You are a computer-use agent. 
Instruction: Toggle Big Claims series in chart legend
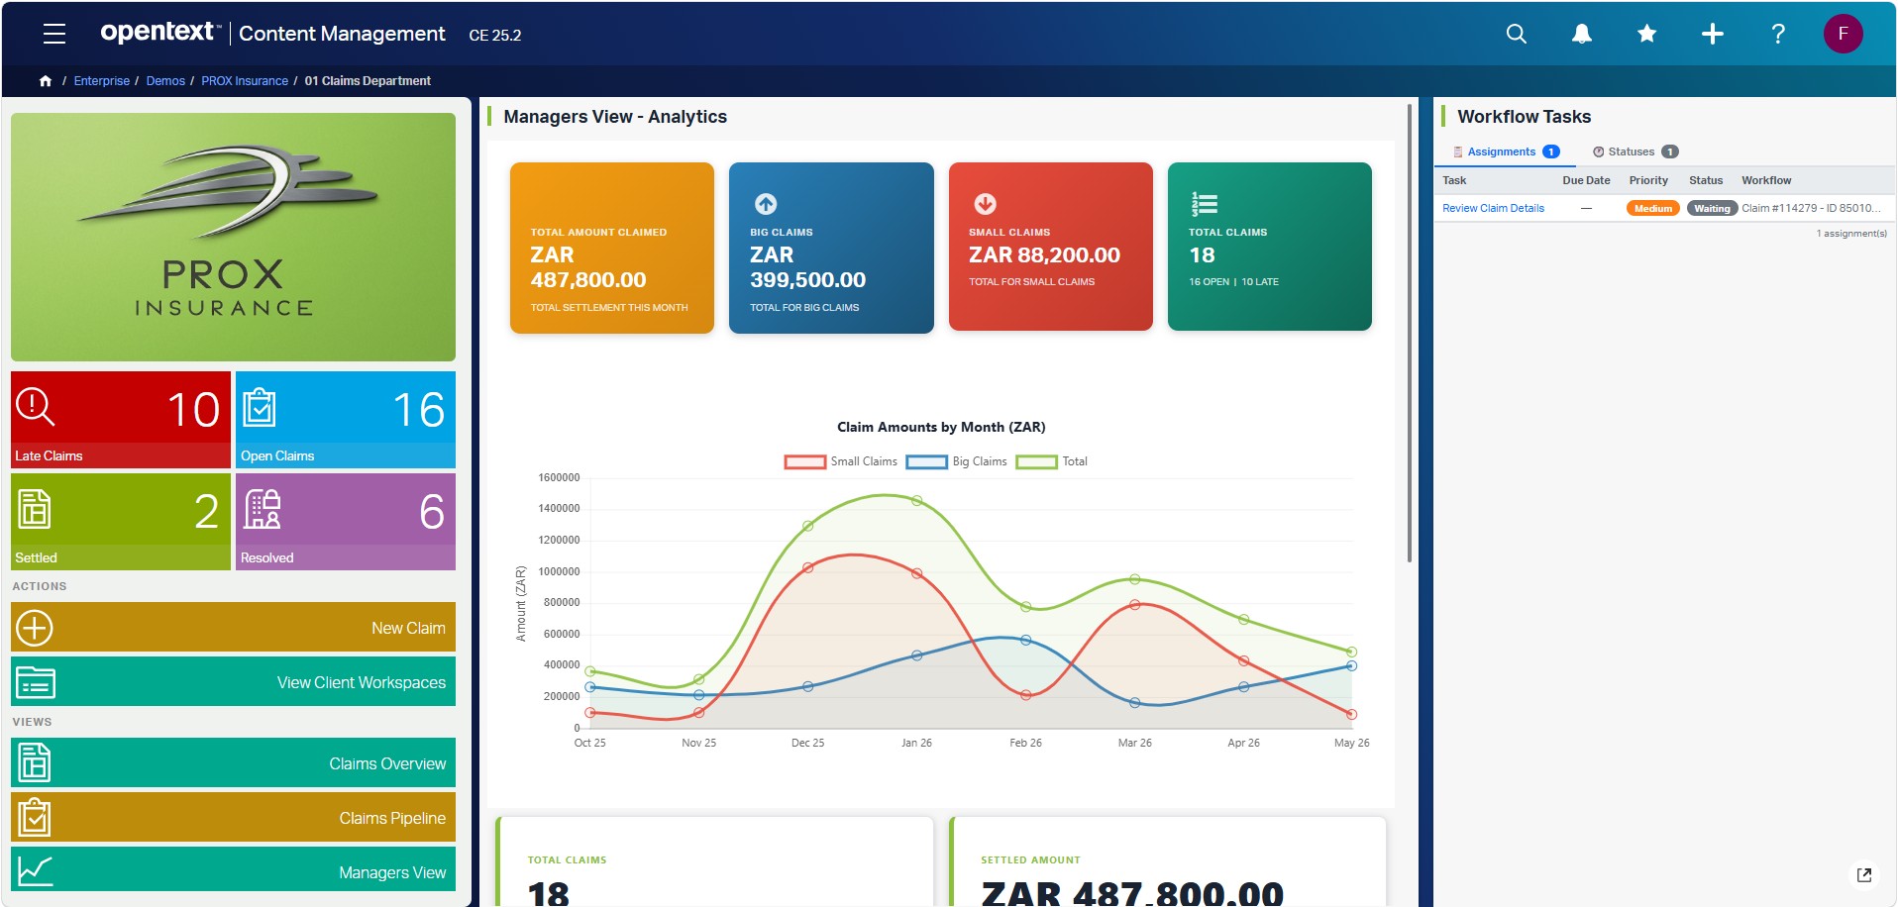point(957,461)
